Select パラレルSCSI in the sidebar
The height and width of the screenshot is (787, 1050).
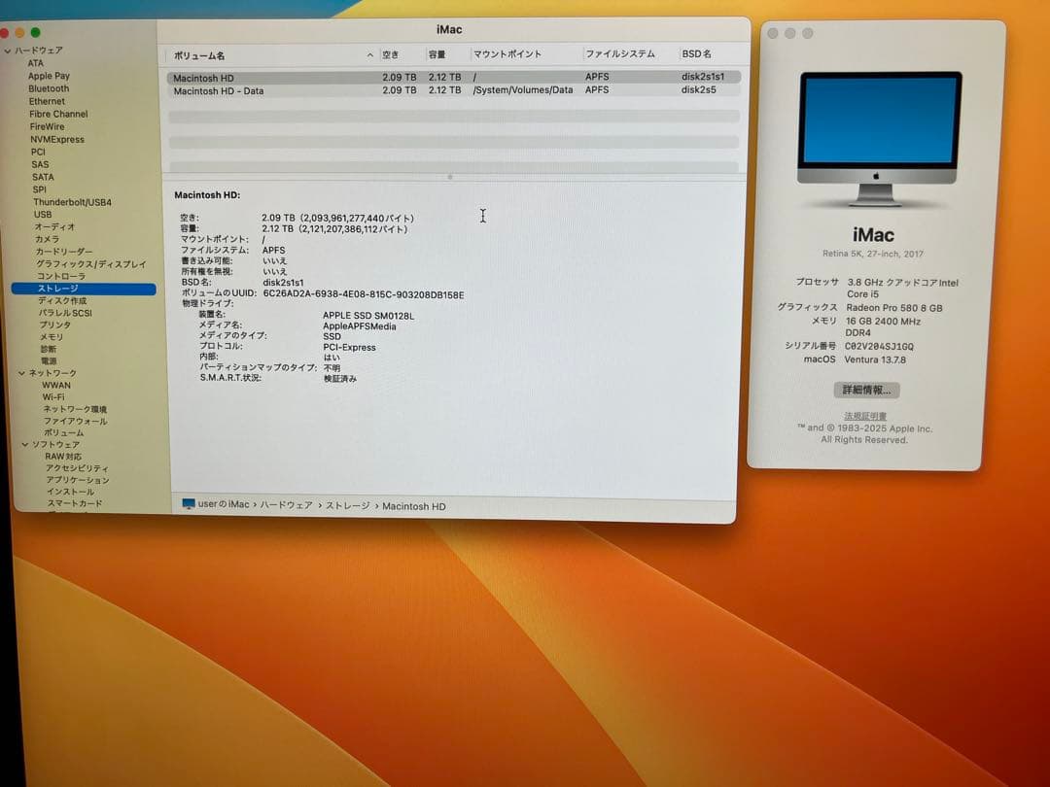(x=65, y=313)
